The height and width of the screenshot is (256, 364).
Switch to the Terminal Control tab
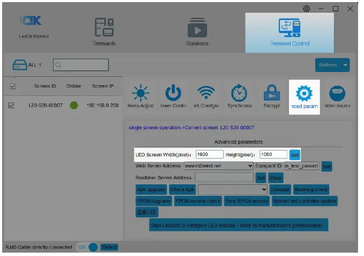coord(289,33)
